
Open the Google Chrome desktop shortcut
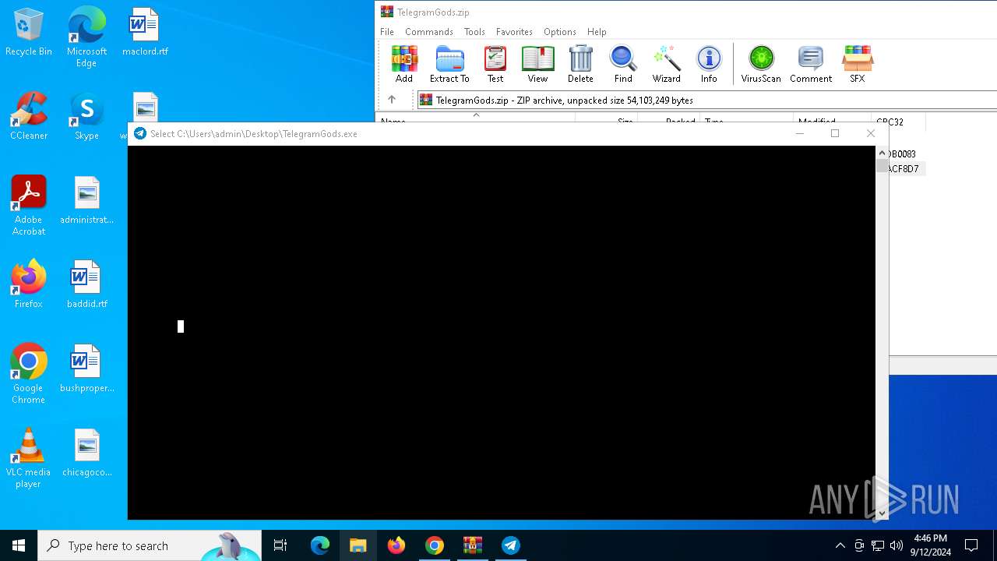(x=29, y=374)
